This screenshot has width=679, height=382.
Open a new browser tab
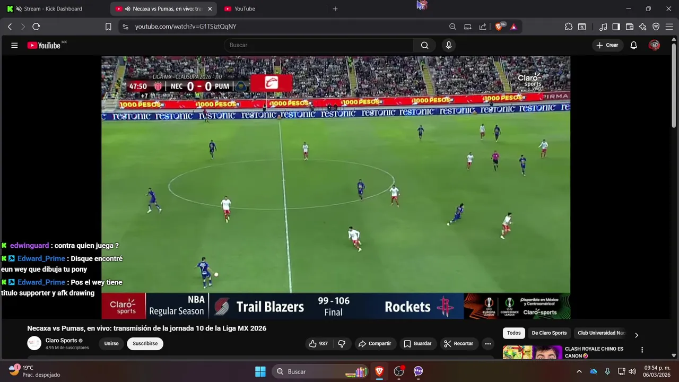coord(335,9)
